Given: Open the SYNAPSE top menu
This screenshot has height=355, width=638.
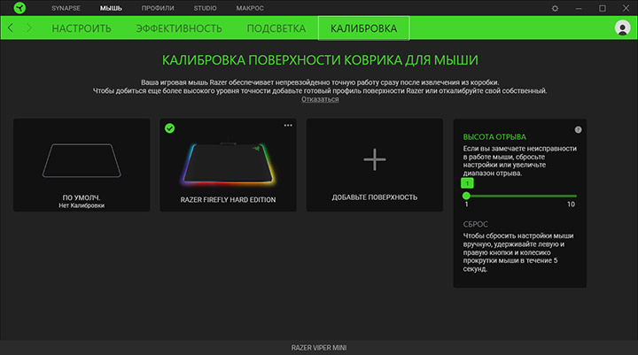Looking at the screenshot, I should click(66, 8).
